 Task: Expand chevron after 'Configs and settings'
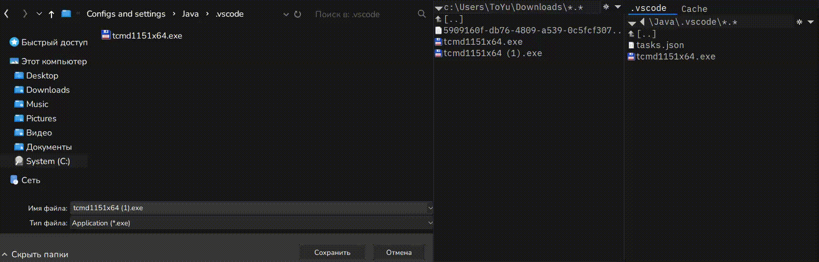(x=174, y=14)
